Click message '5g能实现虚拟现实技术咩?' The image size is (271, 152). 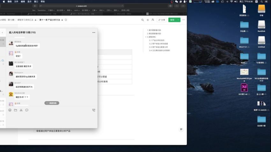tap(27, 46)
